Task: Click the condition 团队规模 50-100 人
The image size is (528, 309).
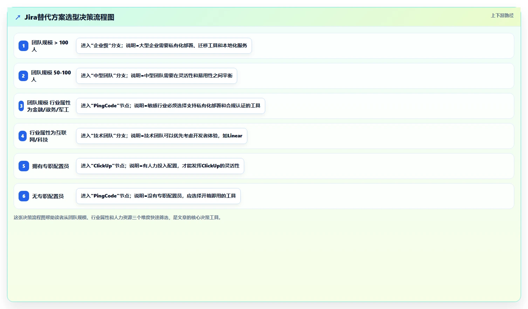Action: tap(51, 76)
